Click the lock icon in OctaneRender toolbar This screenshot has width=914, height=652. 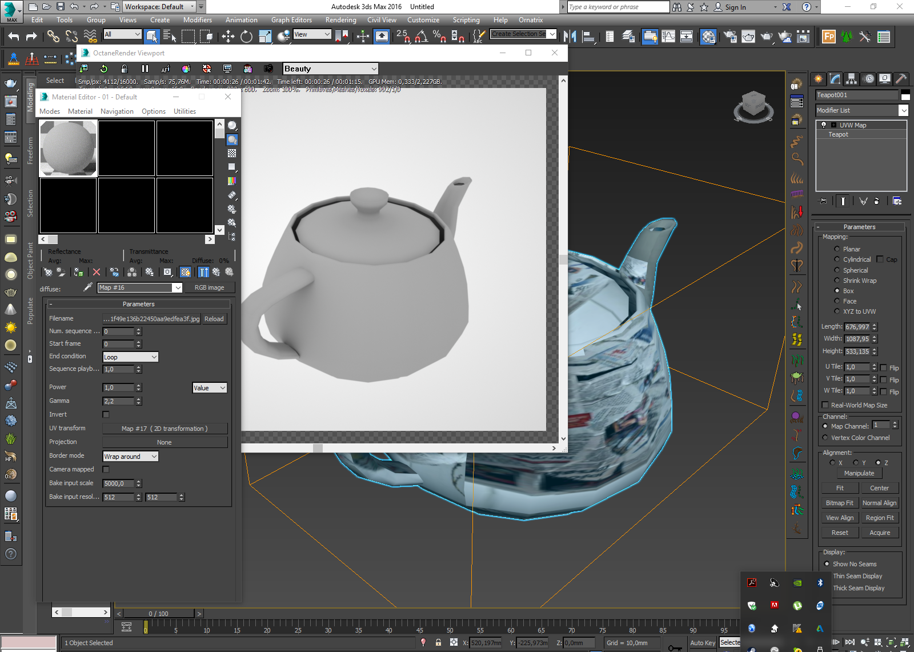tap(124, 69)
